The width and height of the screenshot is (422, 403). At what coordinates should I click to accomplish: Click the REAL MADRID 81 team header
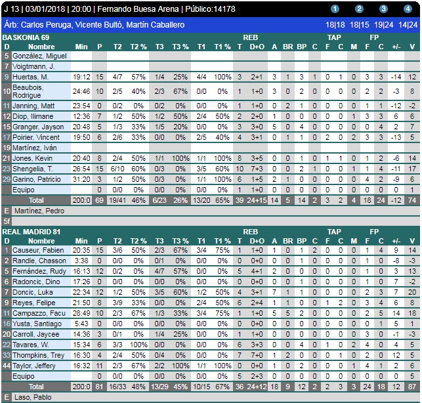(32, 232)
